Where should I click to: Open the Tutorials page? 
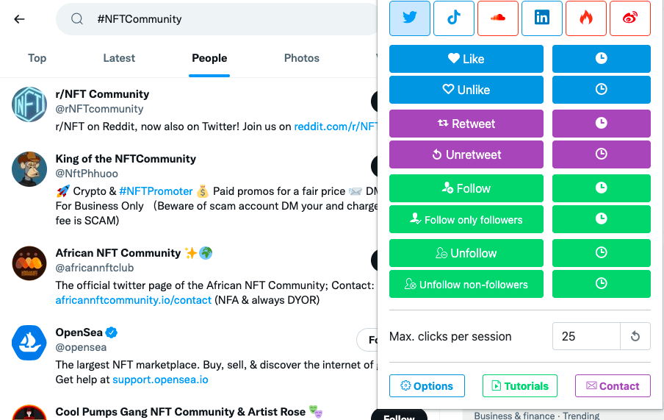(x=519, y=385)
